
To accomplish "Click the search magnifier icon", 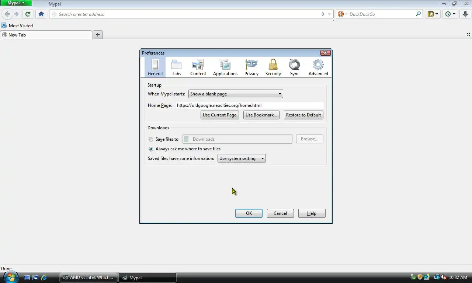I will 419,14.
